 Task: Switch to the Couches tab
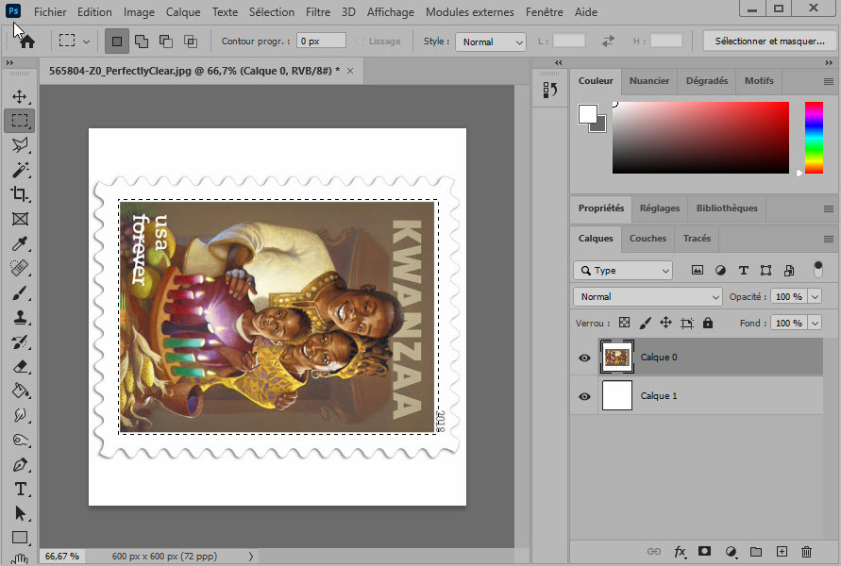(x=648, y=239)
